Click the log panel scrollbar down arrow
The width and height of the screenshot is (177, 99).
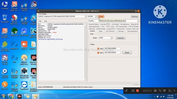(x=85, y=80)
